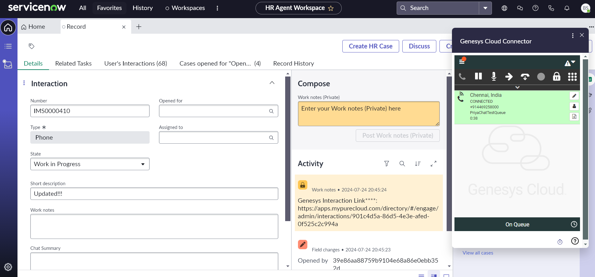595x277 pixels.
Task: Click the global Search field
Action: tap(438, 8)
